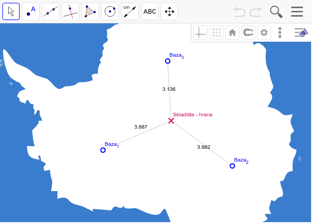The image size is (312, 223).
Task: Click the distance value 3.982
Action: [204, 147]
